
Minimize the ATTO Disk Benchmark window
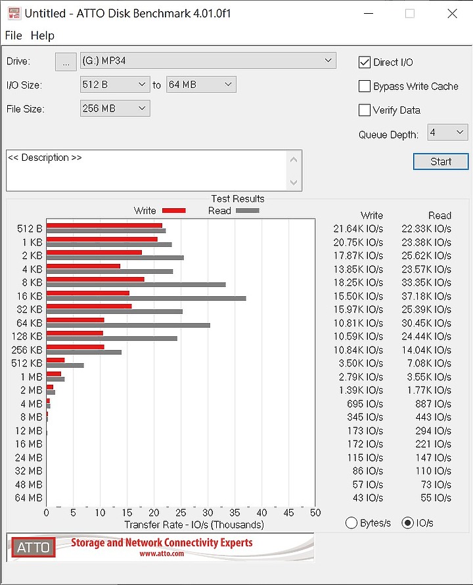pos(369,13)
